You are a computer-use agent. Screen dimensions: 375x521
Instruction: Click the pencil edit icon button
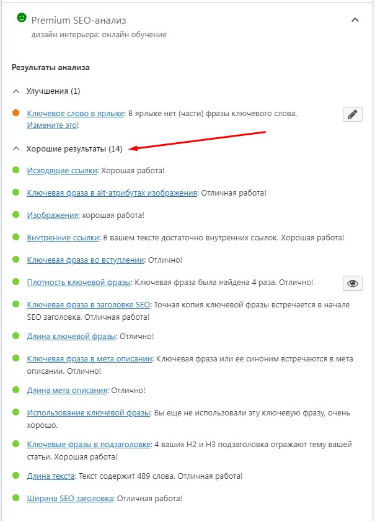point(352,114)
